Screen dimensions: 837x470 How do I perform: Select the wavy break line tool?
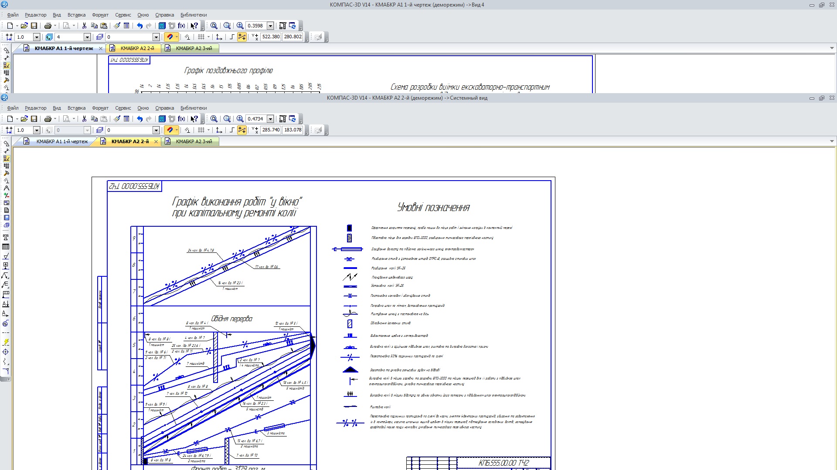(x=6, y=361)
